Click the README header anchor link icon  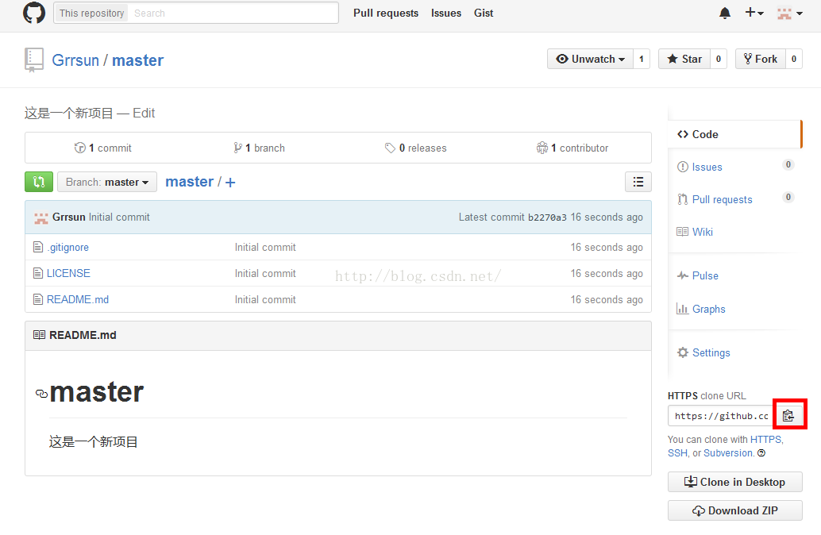(41, 394)
